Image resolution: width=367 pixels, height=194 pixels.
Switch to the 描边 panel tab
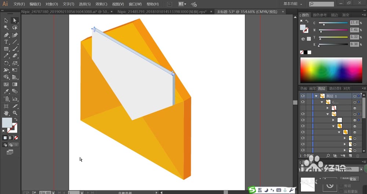pos(334,15)
